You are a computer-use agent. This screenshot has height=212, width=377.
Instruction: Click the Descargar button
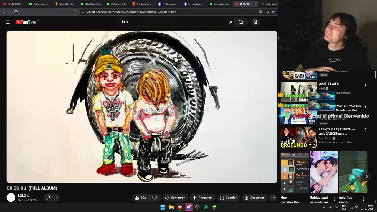pos(254,198)
